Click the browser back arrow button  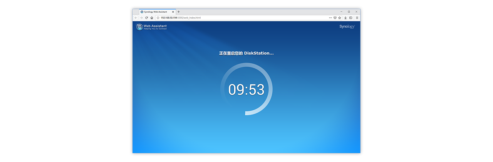coord(136,18)
